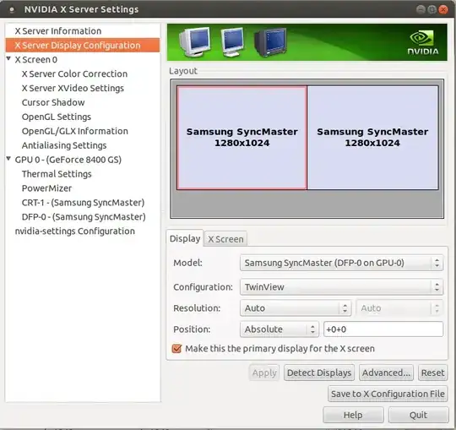Select X Server Display Configuration item
The height and width of the screenshot is (430, 456).
click(82, 46)
